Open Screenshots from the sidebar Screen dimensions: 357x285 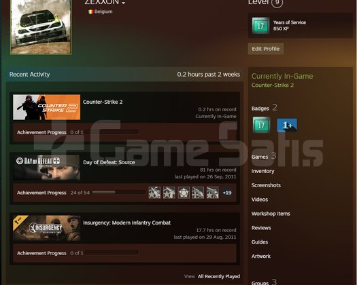coord(266,185)
